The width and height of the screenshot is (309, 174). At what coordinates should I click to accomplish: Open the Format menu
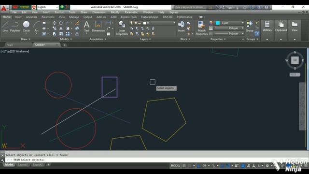point(59,12)
